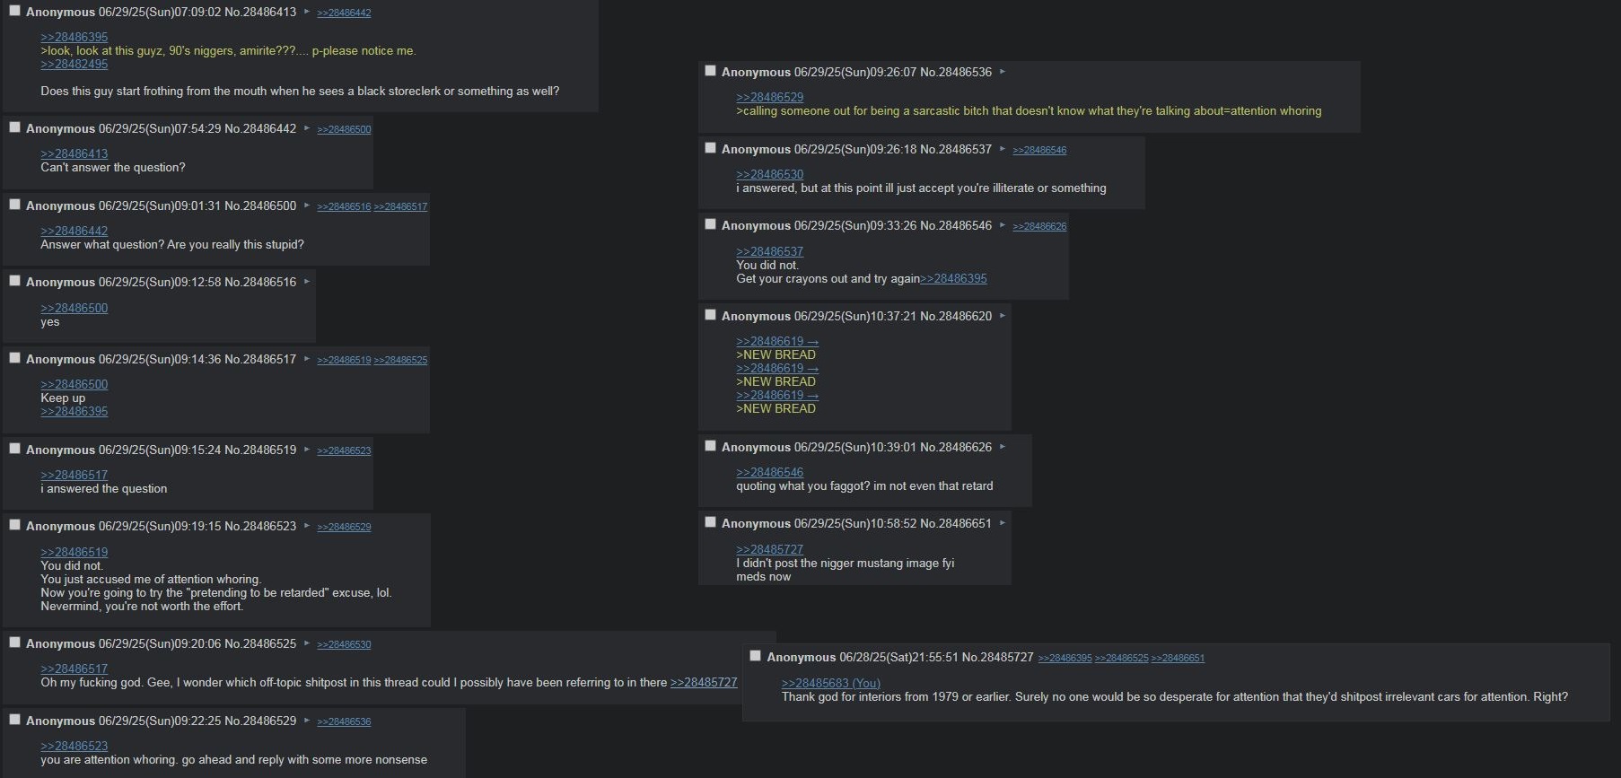The image size is (1621, 778).
Task: Open backlink >>28486626 in post 28486546 header
Action: [1039, 226]
